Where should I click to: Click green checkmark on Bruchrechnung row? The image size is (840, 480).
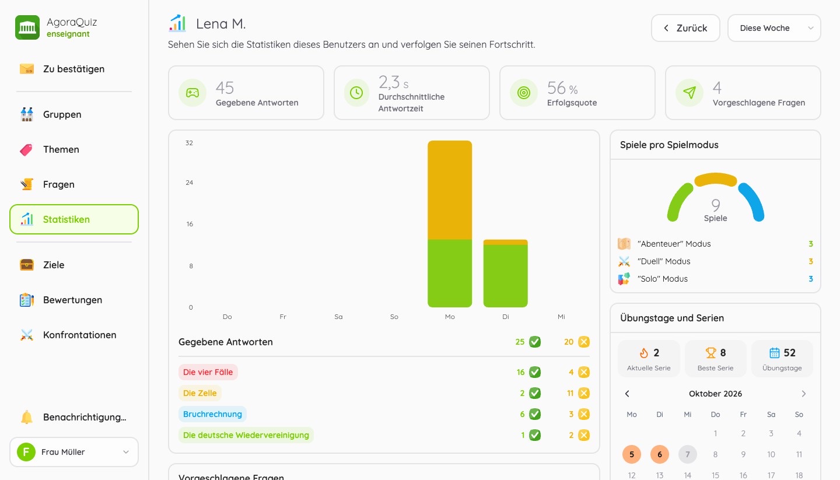[535, 414]
